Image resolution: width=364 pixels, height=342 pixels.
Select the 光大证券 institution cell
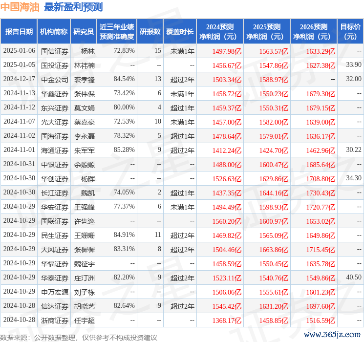[55, 122]
